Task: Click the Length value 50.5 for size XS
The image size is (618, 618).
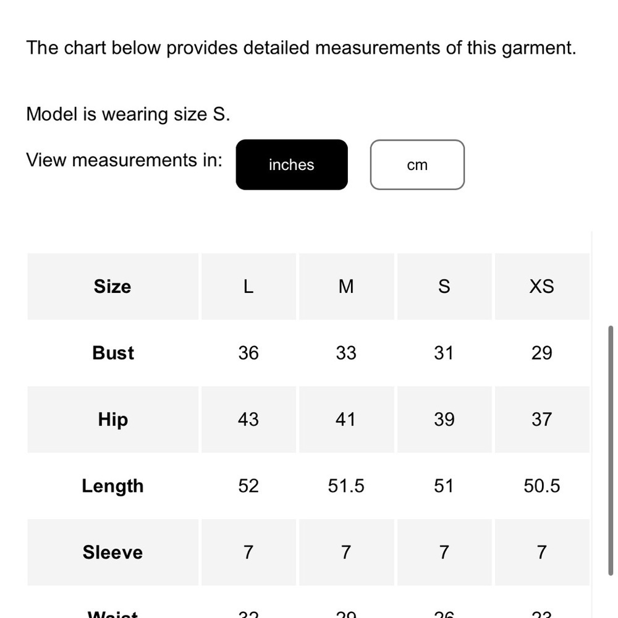Action: [541, 486]
